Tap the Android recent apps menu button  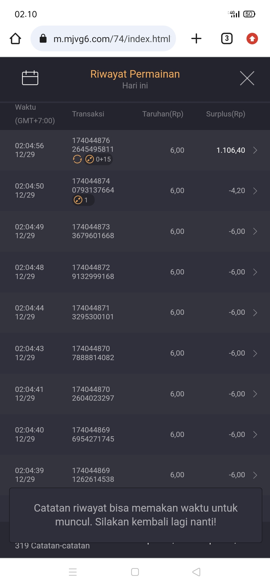(x=73, y=572)
